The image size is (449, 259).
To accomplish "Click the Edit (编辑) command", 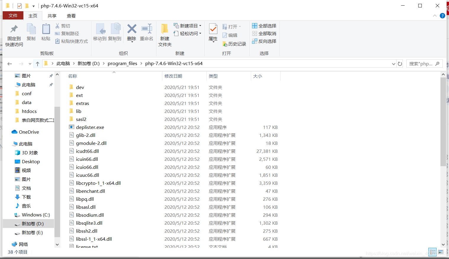I will (230, 35).
